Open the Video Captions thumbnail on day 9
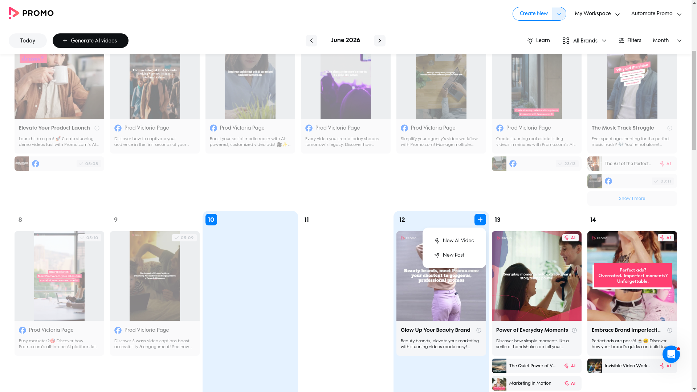 click(155, 276)
